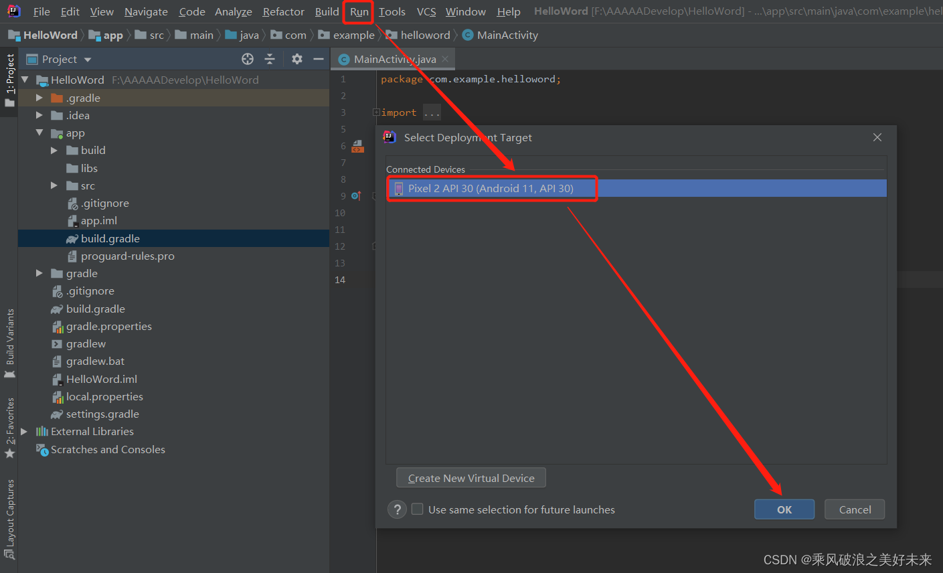The image size is (943, 573).
Task: Open the Run menu
Action: (x=359, y=11)
